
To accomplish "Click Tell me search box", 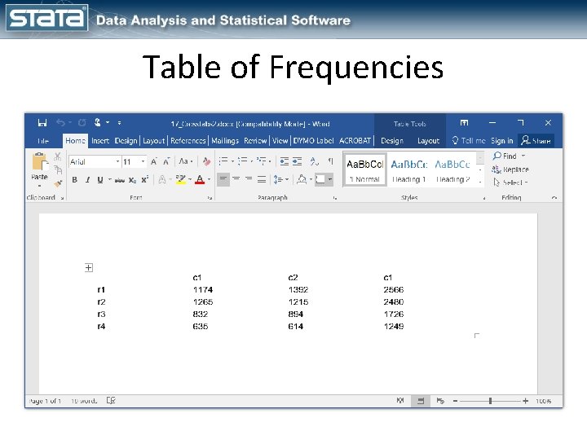I will pos(468,141).
